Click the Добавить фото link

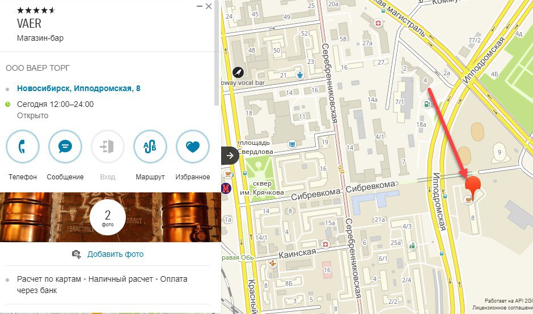[115, 254]
